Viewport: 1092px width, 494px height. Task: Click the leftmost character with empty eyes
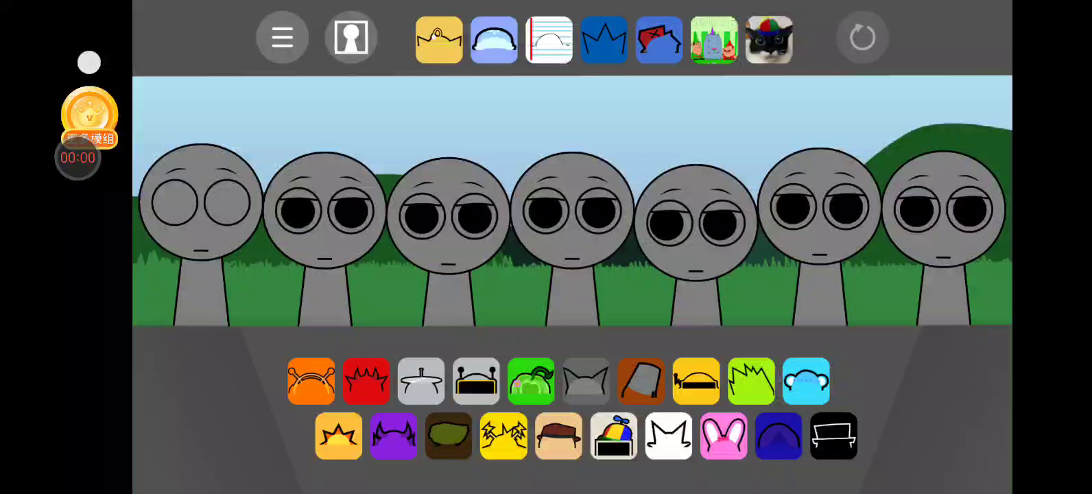[x=200, y=206]
